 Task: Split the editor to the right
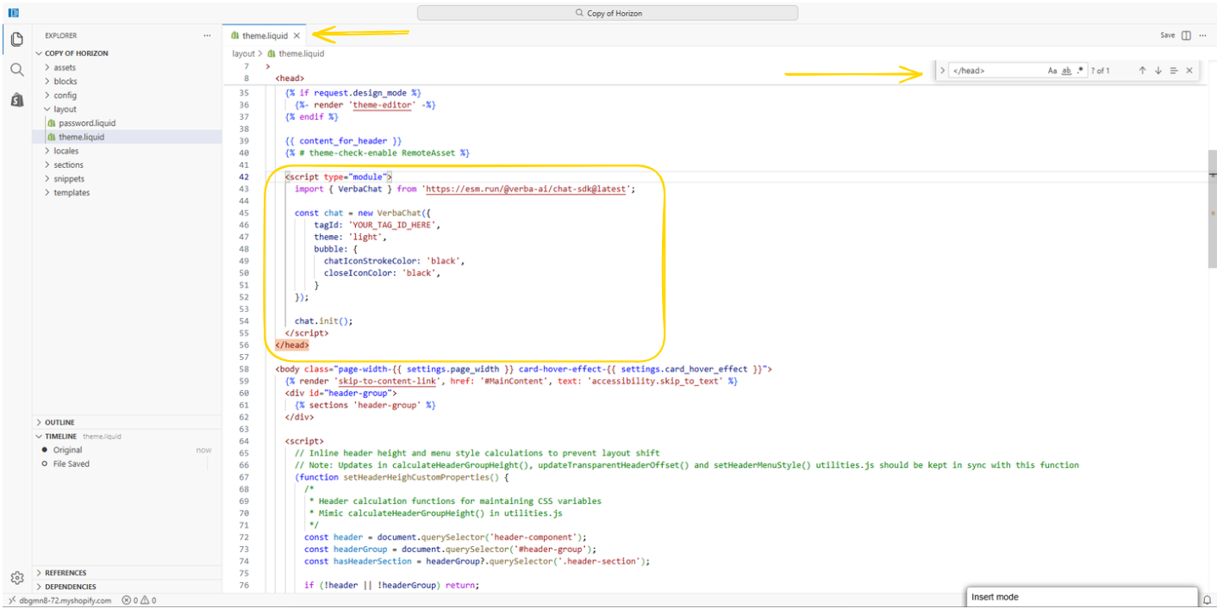coord(1186,35)
